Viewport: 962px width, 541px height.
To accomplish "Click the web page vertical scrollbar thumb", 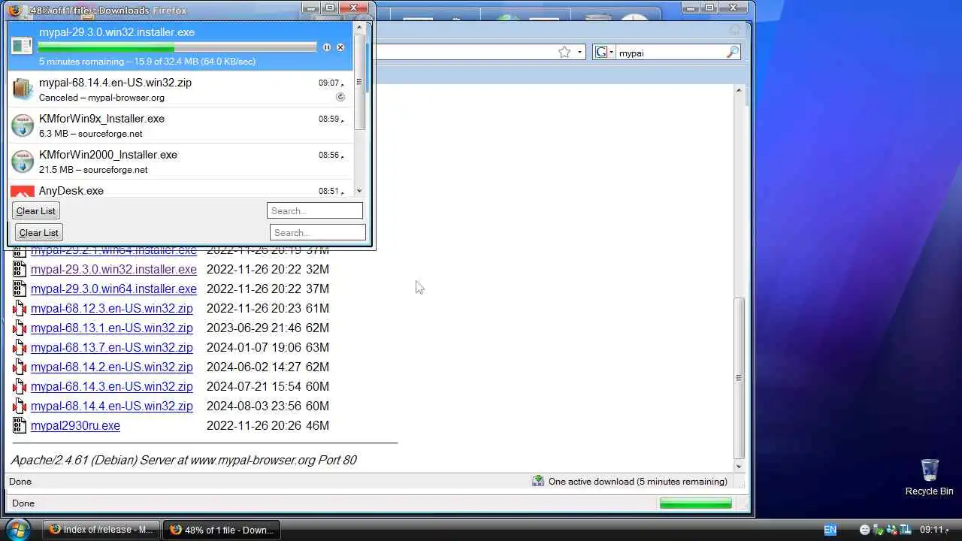I will (739, 377).
